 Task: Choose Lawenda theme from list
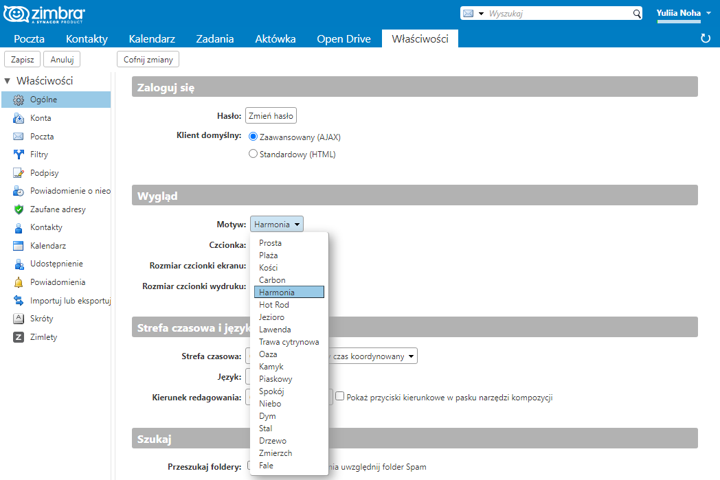275,330
